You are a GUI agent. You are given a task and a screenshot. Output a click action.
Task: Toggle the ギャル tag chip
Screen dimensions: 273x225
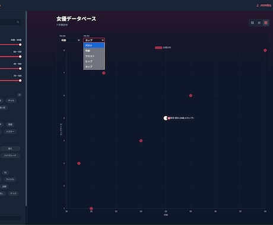(x=11, y=101)
